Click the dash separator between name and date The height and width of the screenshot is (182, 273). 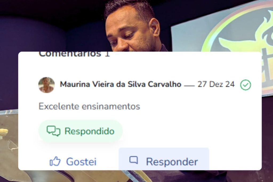pyautogui.click(x=189, y=86)
